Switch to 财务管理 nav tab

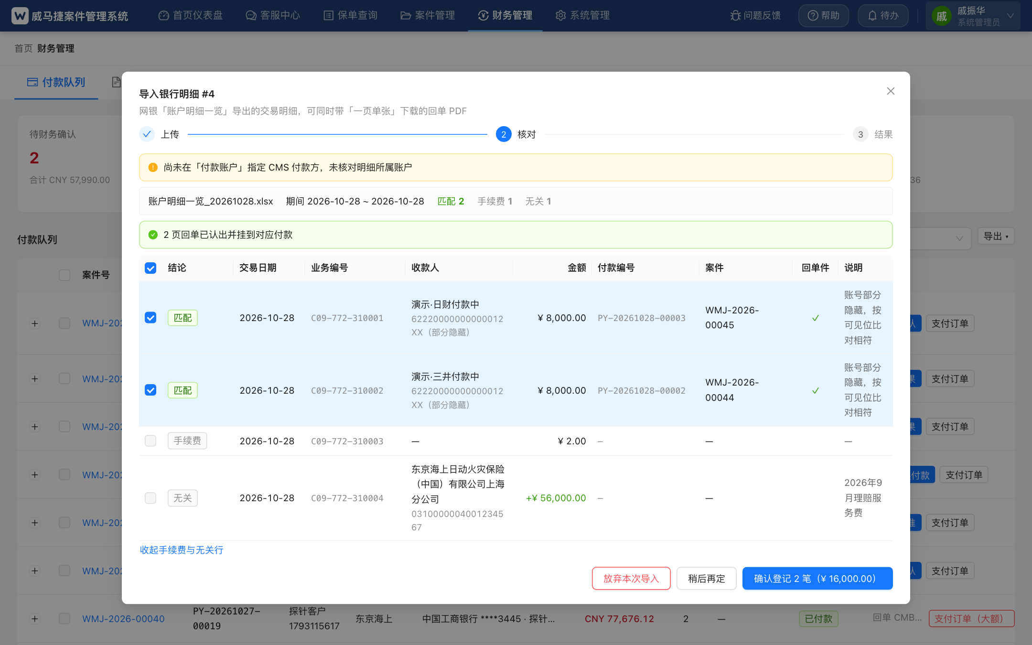(x=505, y=16)
